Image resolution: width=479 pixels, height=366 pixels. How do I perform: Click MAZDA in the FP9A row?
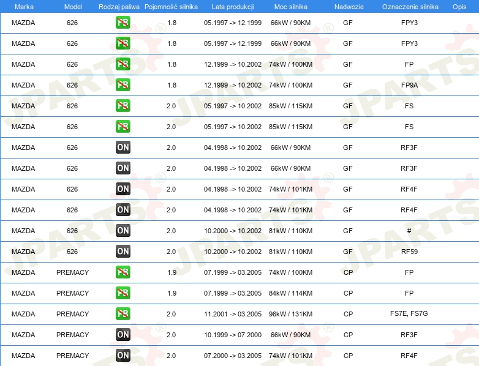point(23,85)
